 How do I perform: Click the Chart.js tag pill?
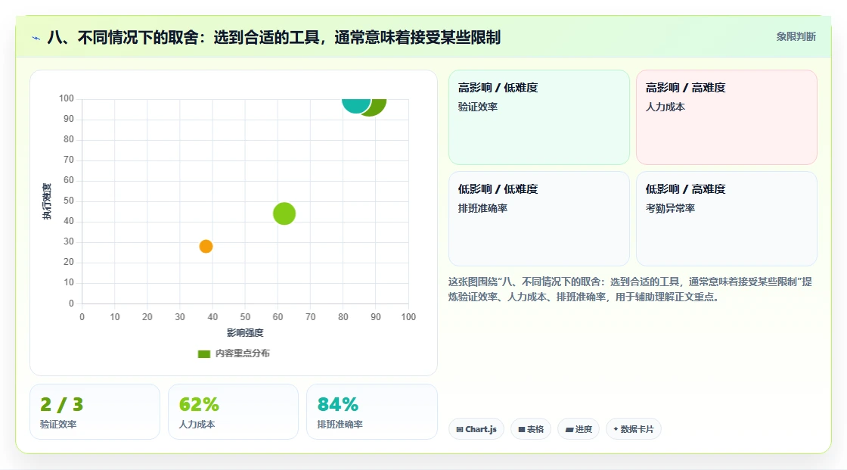pyautogui.click(x=476, y=429)
